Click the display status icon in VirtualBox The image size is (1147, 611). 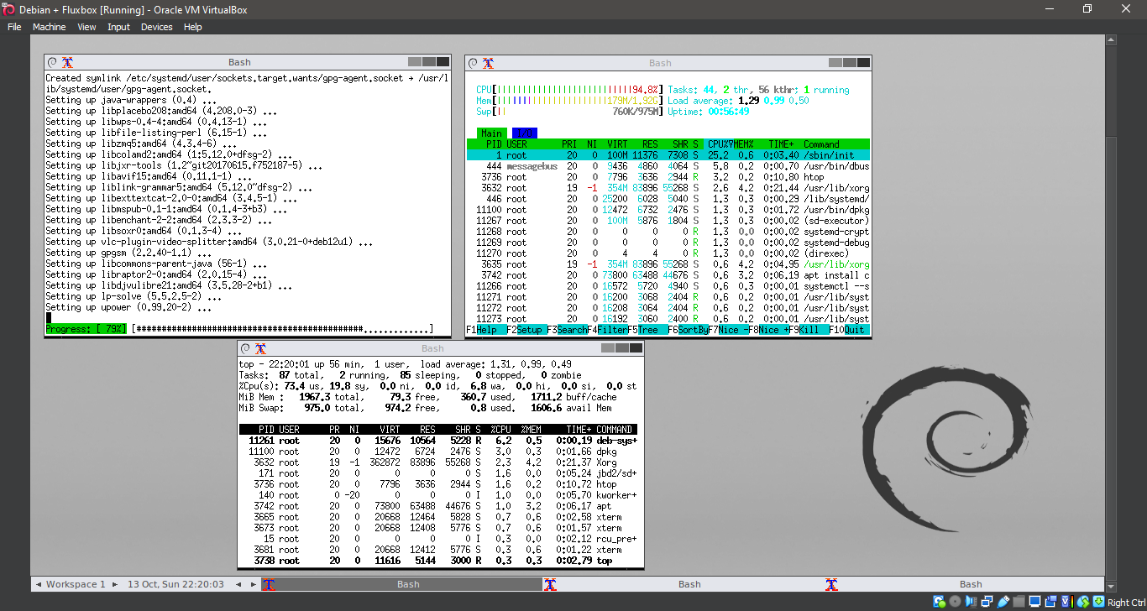(x=1035, y=602)
